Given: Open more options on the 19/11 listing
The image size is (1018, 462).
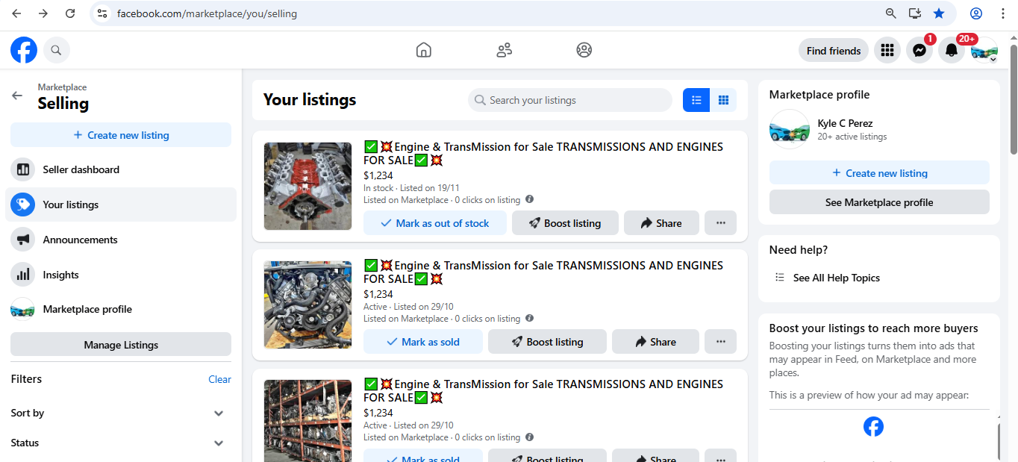Looking at the screenshot, I should [x=721, y=223].
